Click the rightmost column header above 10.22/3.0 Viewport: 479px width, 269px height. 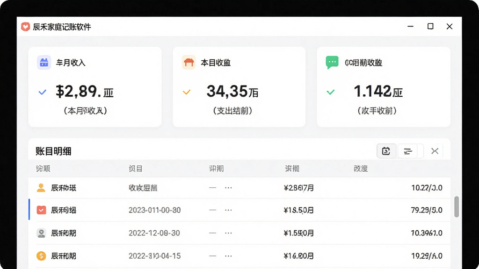(361, 169)
